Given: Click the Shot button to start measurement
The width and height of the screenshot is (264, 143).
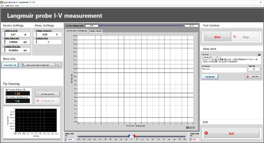Looking at the screenshot, I should click(x=217, y=37).
